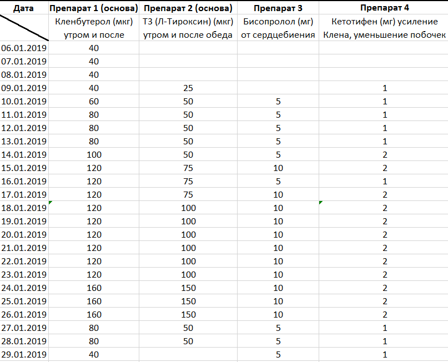This screenshot has width=448, height=362.
Task: Click the date cell 06.01.2019
Action: [24, 48]
